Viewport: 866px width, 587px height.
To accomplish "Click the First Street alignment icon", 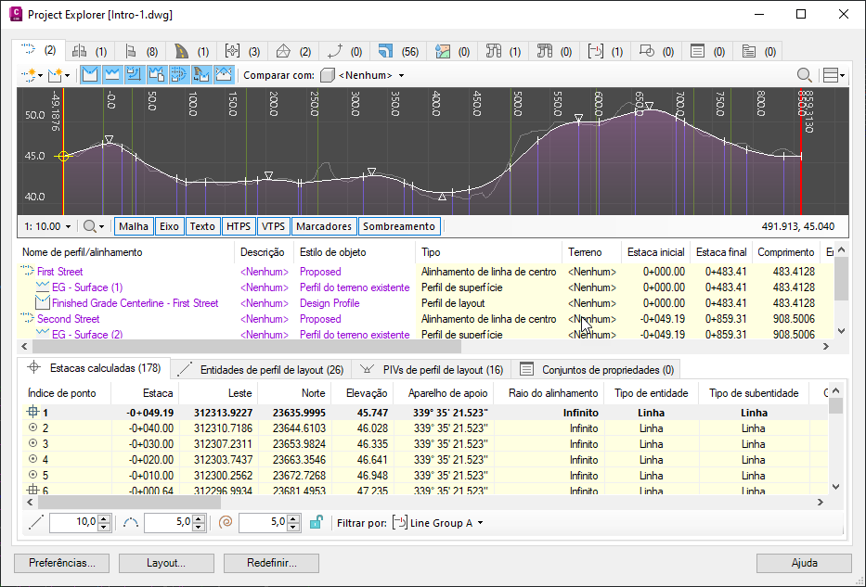I will [27, 272].
